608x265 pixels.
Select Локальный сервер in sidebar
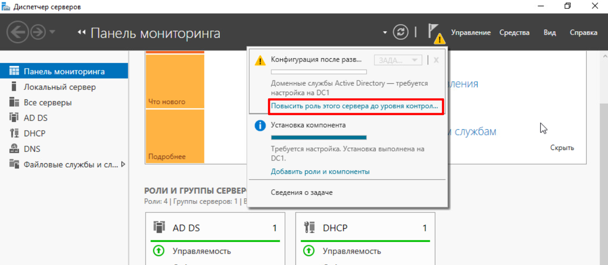60,87
